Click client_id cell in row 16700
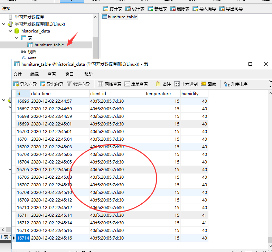 coord(117,132)
